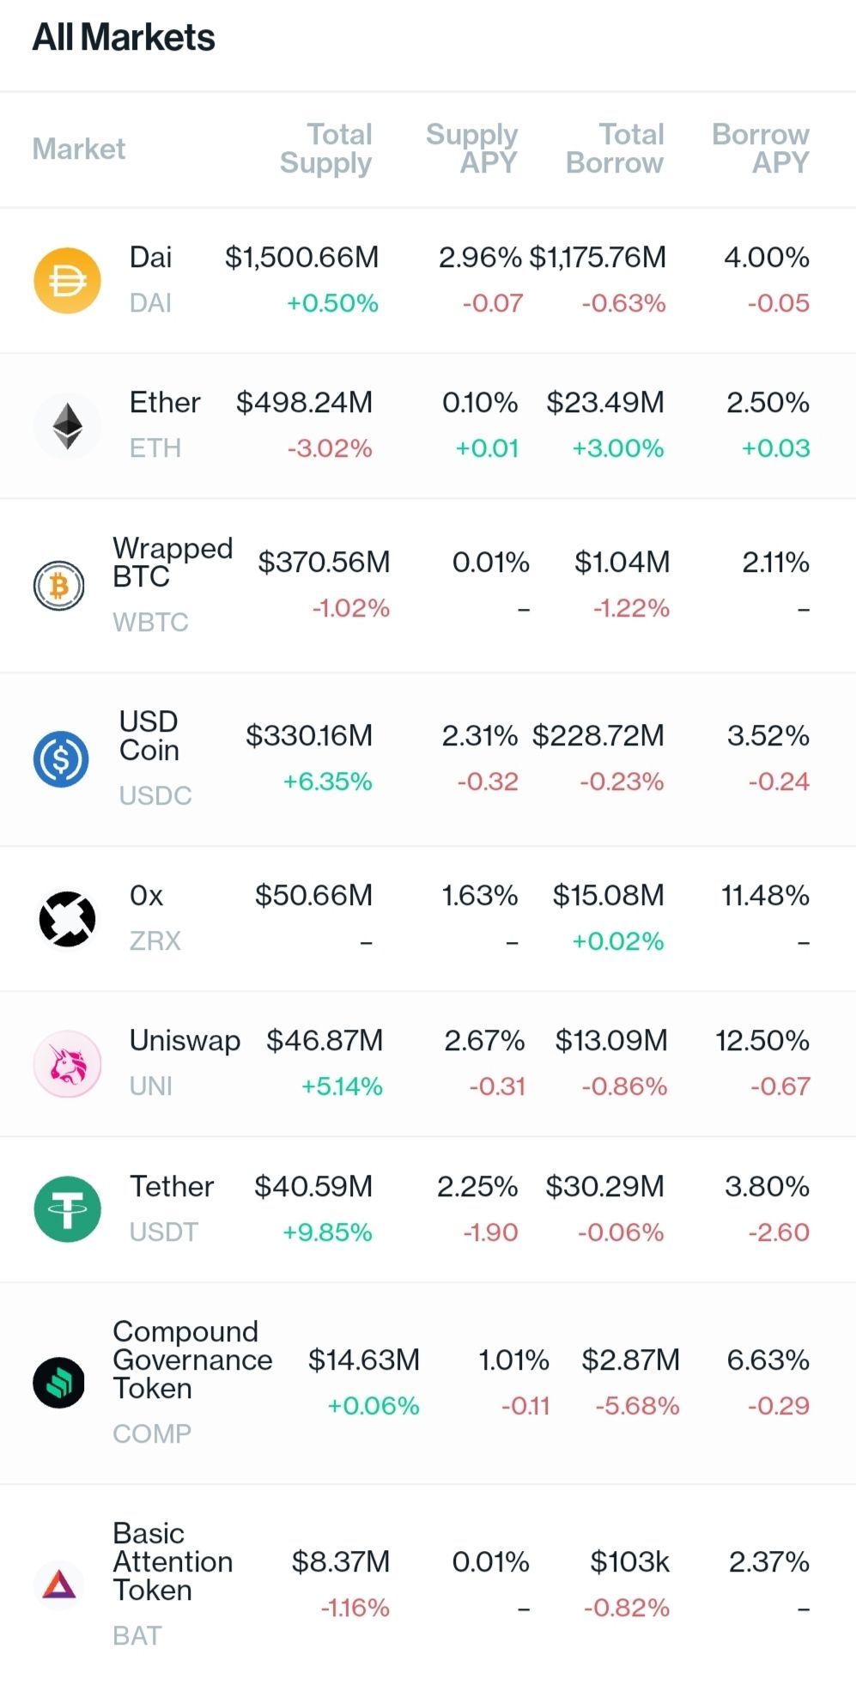
Task: Click the Ether diamond icon
Action: click(67, 425)
